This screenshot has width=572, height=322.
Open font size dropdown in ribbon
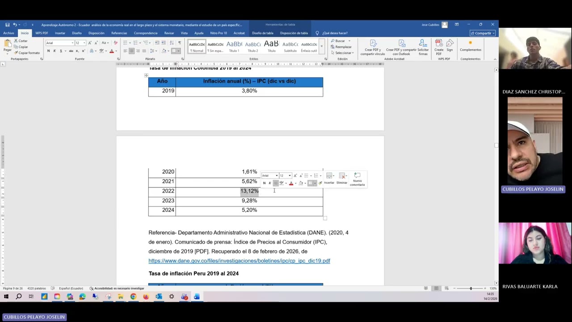pos(84,43)
